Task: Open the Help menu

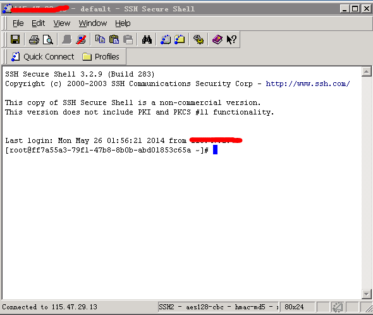Action: point(123,23)
